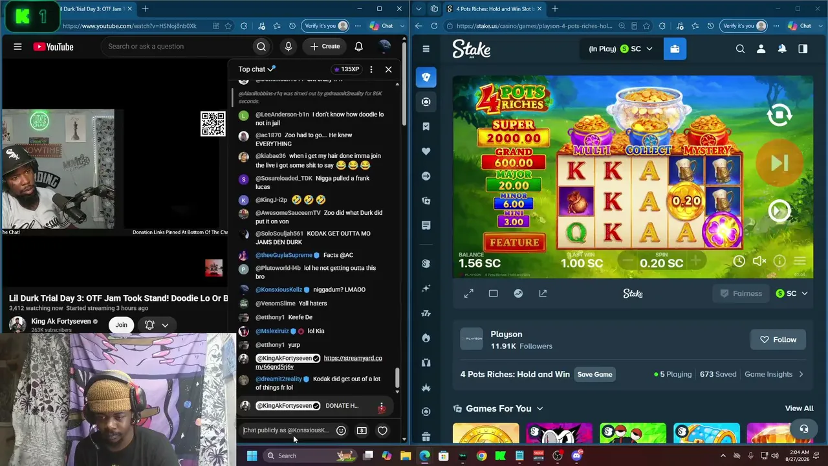Reload the Stake page

(x=434, y=26)
